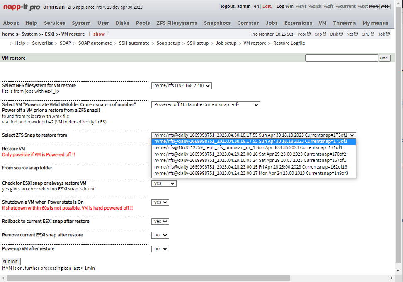
Task: Click the red Edit: link
Action: point(267,6)
